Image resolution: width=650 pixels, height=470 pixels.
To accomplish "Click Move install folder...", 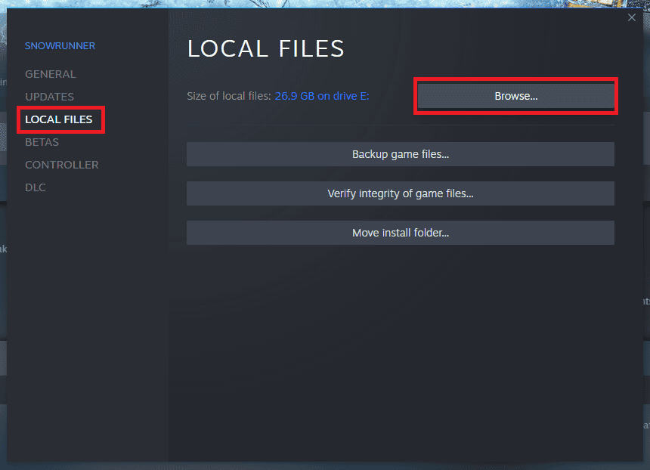I will tap(401, 233).
